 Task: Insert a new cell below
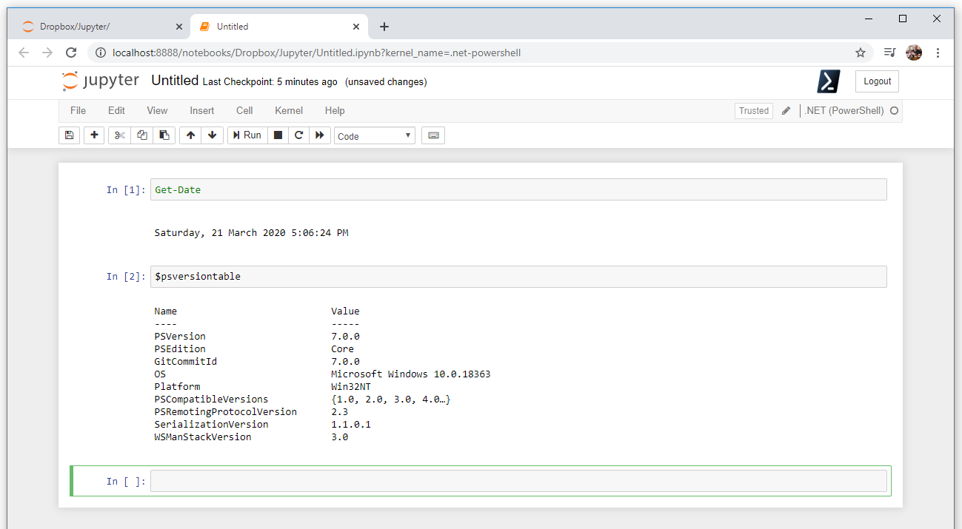93,135
